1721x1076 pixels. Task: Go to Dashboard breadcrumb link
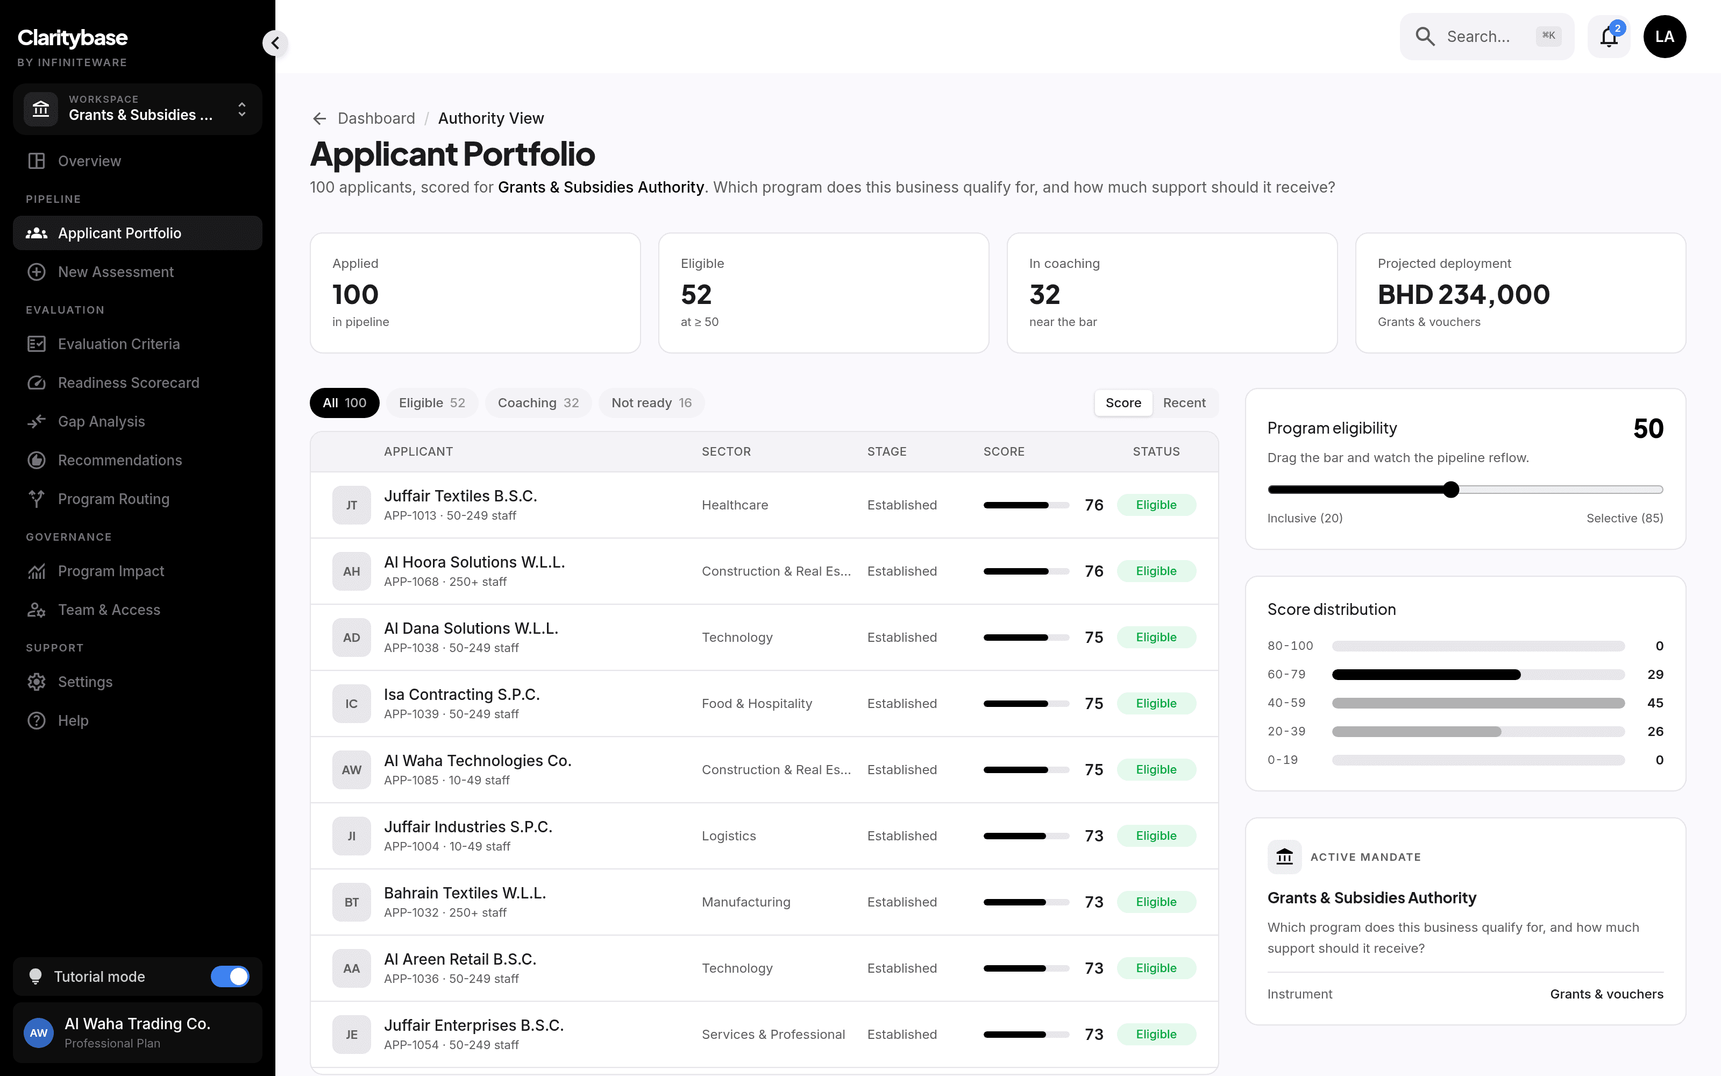(376, 118)
